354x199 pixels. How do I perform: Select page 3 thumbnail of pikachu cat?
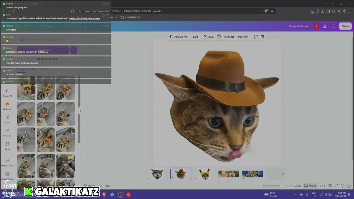pos(205,174)
